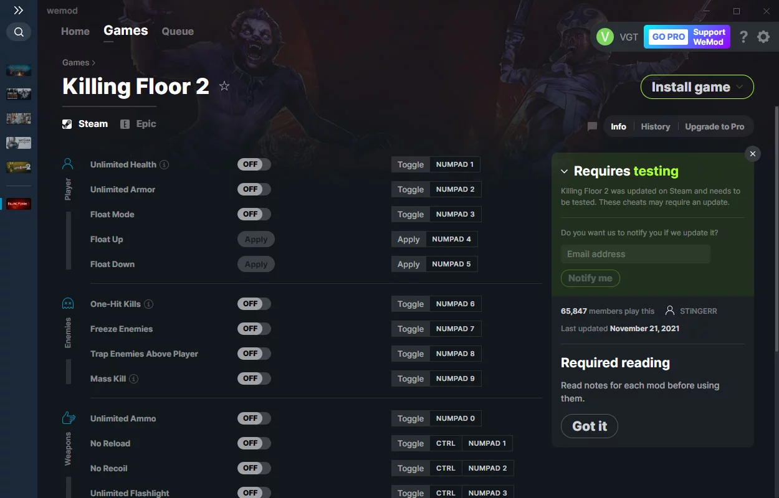Close the Requires testing panel
The width and height of the screenshot is (779, 498).
tap(753, 154)
